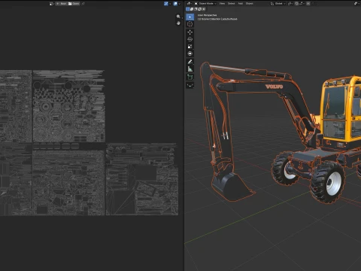This screenshot has width=361, height=271.
Task: Choose the subtract selection mode icon
Action: point(196,9)
